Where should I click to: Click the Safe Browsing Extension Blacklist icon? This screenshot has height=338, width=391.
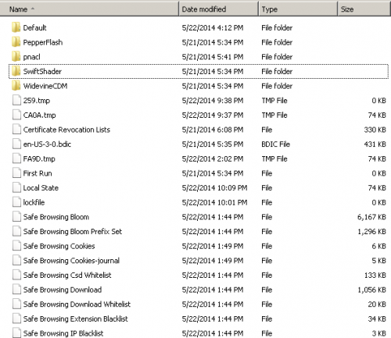(x=16, y=318)
